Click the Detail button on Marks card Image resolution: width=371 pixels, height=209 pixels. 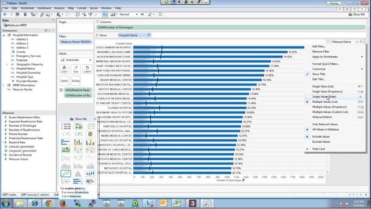click(x=64, y=81)
